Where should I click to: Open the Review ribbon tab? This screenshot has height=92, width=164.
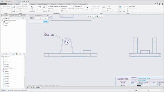tap(61, 4)
